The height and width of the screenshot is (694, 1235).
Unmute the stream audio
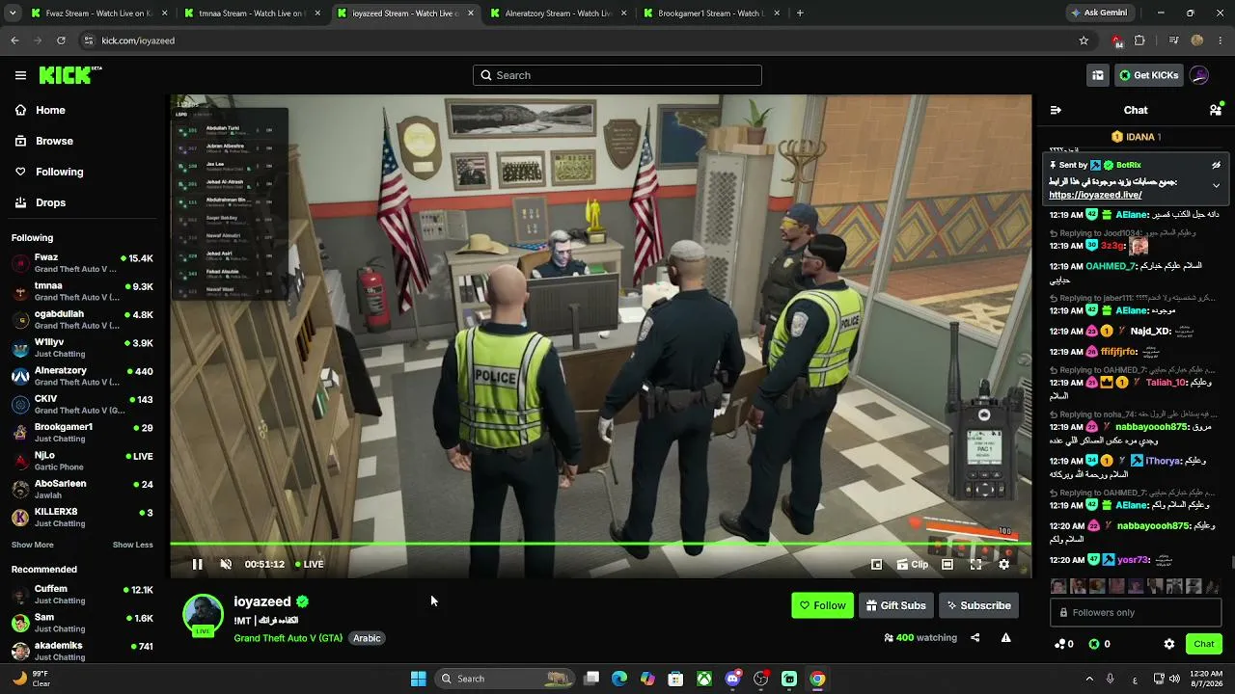pyautogui.click(x=226, y=565)
